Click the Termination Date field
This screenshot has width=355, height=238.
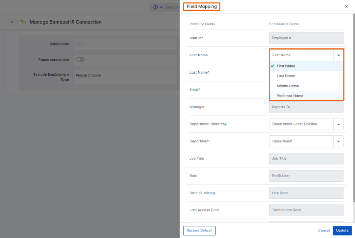306,210
